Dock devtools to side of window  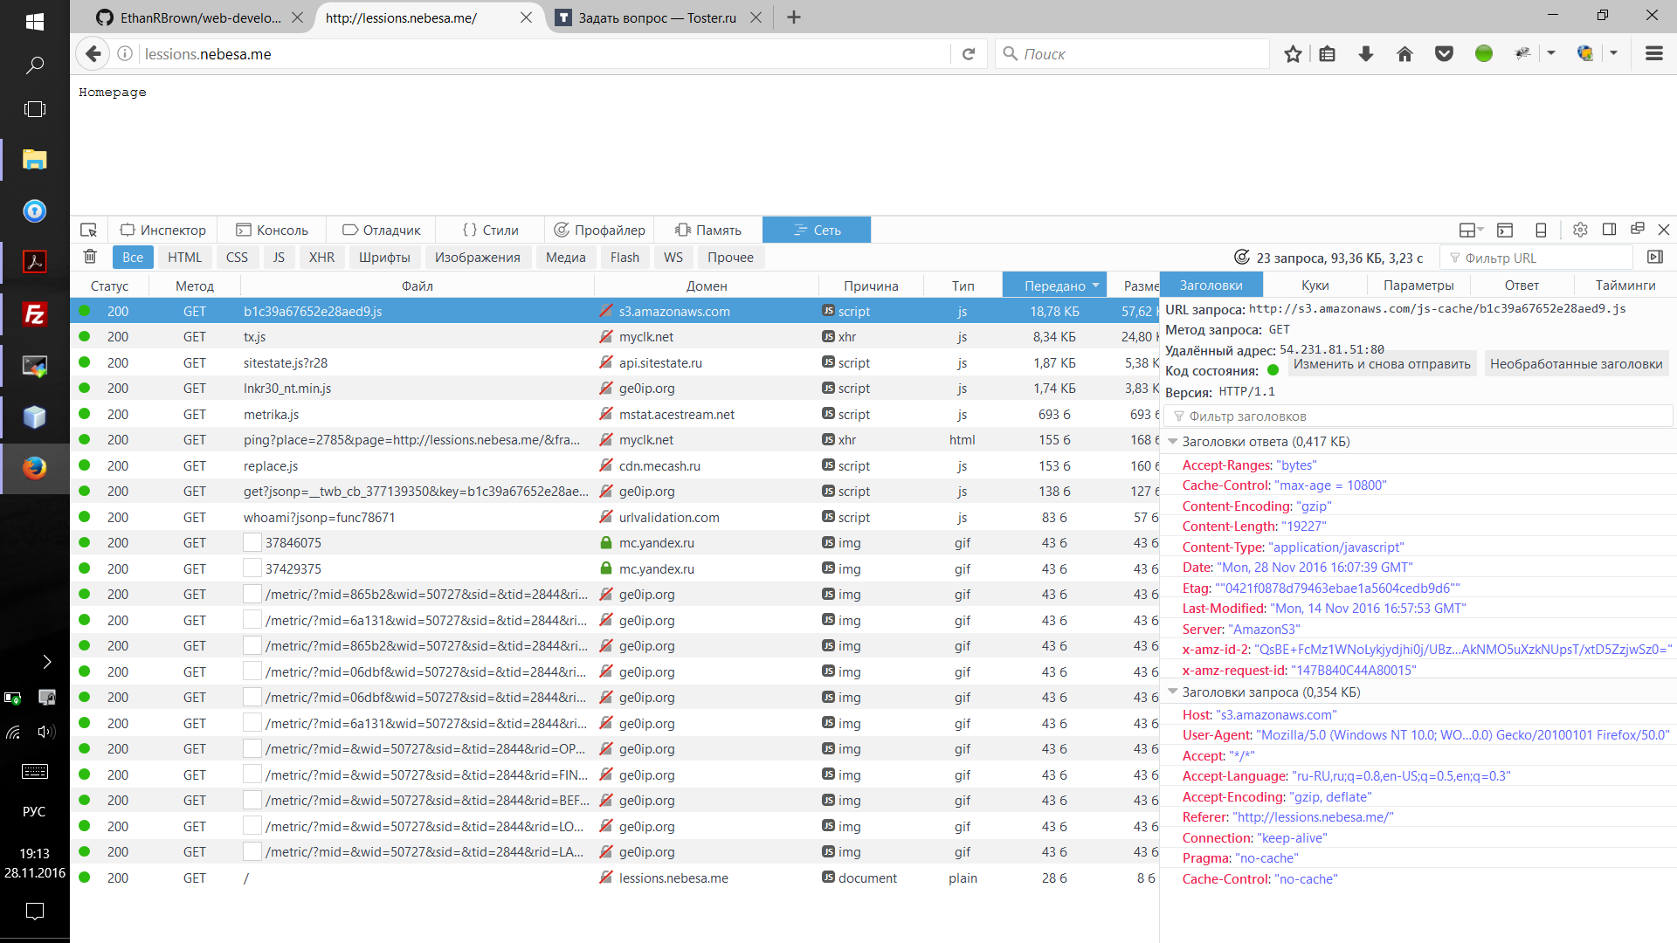point(1609,230)
